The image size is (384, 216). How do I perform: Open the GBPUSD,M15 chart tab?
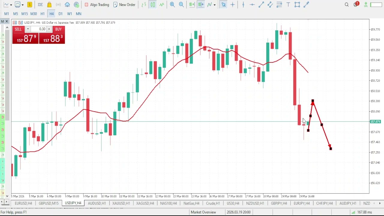[x=49, y=203]
